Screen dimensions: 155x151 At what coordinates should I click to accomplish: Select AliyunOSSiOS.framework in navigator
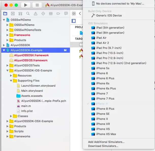point(31,60)
